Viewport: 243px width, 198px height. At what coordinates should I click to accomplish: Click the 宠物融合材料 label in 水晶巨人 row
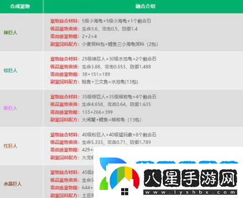click(x=64, y=172)
